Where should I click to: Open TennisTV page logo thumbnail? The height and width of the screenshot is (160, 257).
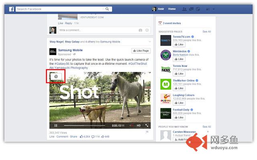coord(165,40)
